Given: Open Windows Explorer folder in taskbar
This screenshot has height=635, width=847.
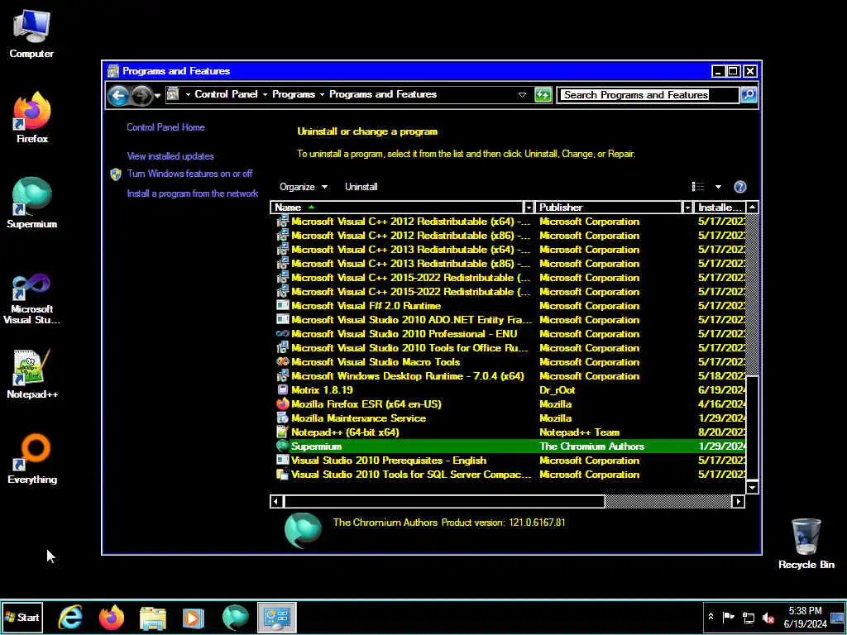Looking at the screenshot, I should tap(152, 617).
